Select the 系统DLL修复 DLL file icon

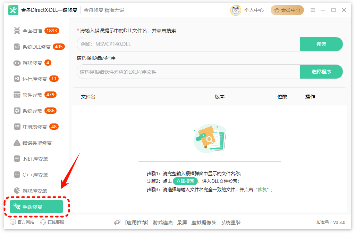[x=17, y=47]
